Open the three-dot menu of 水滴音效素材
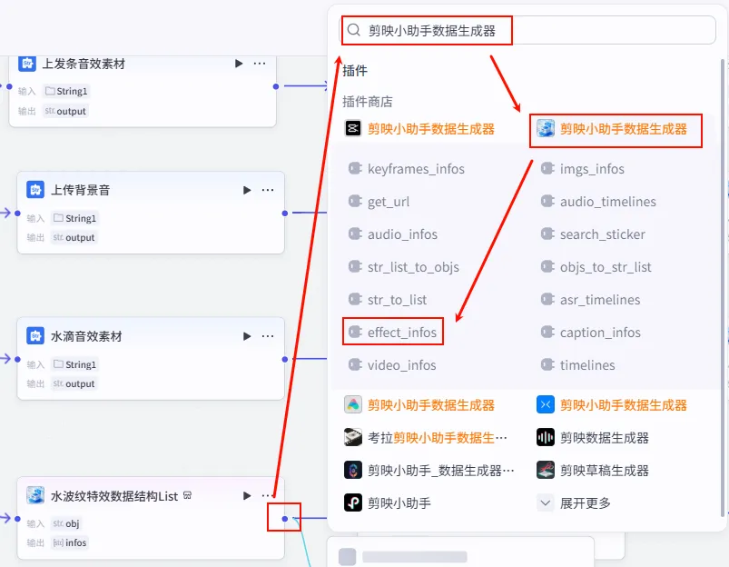 pyautogui.click(x=268, y=336)
